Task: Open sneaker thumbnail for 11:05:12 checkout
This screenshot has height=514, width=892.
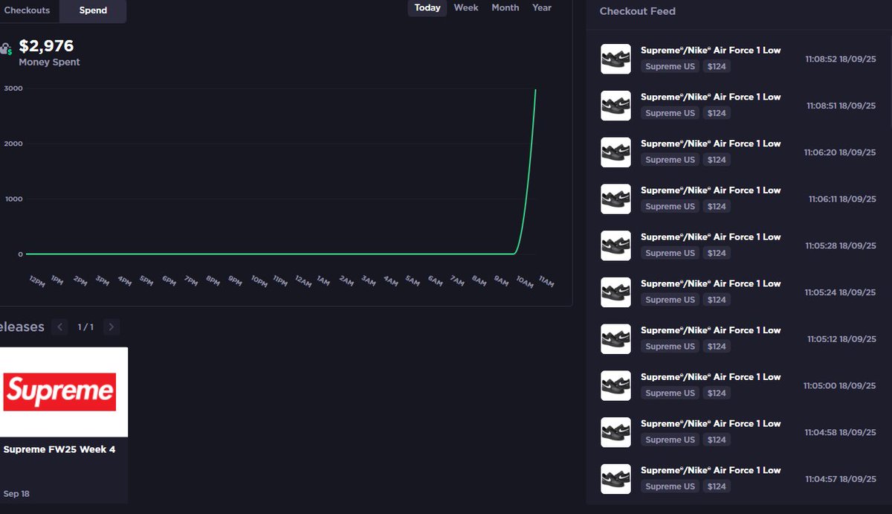Action: pos(615,339)
